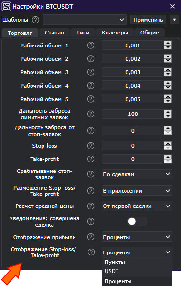Toggle Уведомление: совершена сделка switch
Screen dimensions: 181x286
tap(137, 221)
